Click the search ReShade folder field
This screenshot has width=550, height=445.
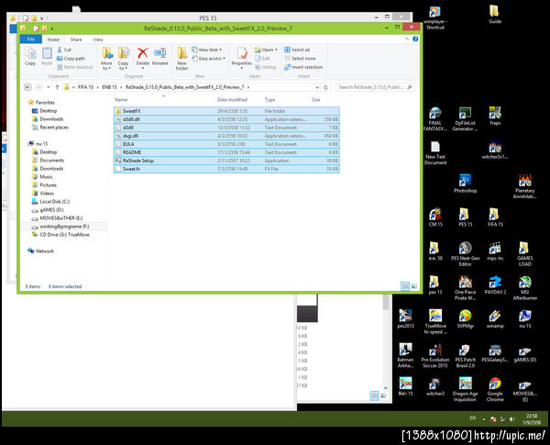tap(375, 87)
